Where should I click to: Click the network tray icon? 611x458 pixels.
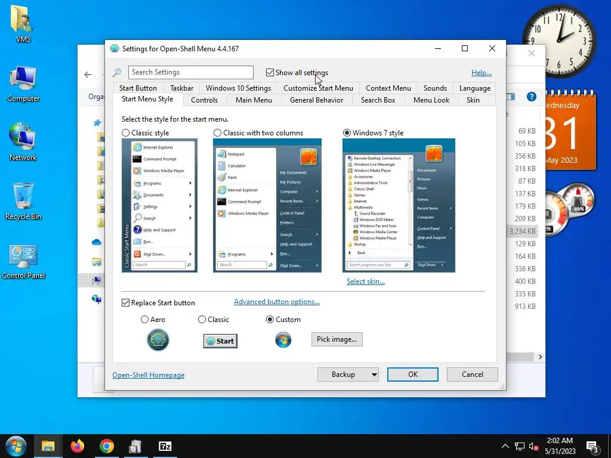(520, 446)
